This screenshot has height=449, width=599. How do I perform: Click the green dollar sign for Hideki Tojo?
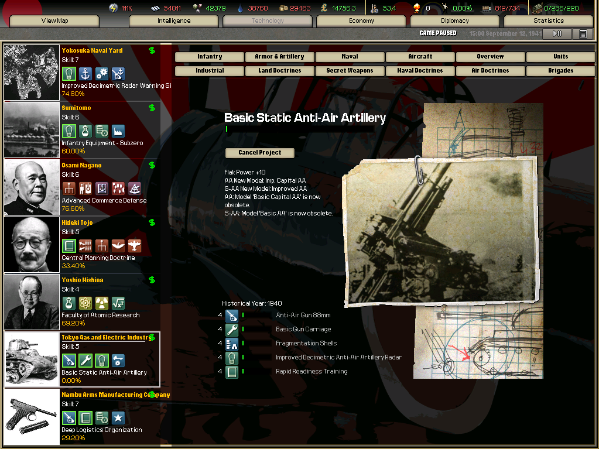[152, 222]
